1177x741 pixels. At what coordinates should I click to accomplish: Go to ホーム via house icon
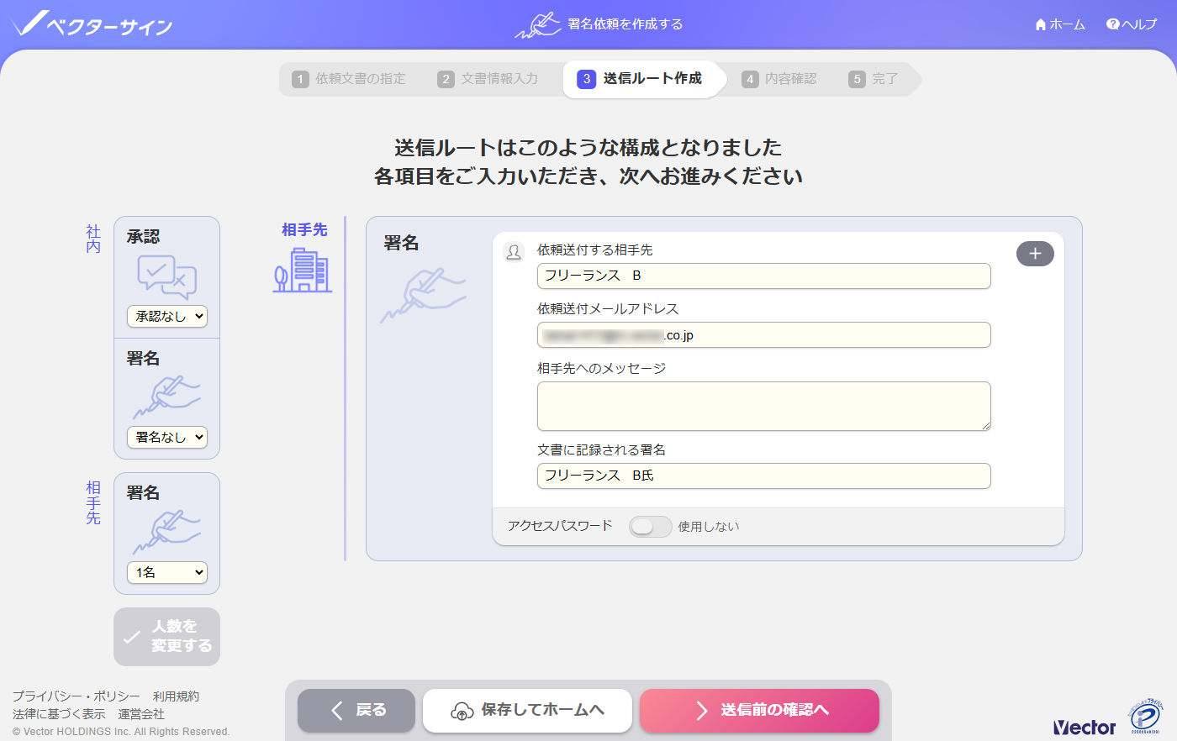(1041, 24)
